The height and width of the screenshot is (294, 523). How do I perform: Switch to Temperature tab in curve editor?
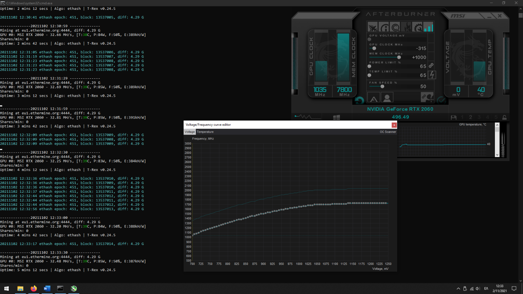[205, 132]
